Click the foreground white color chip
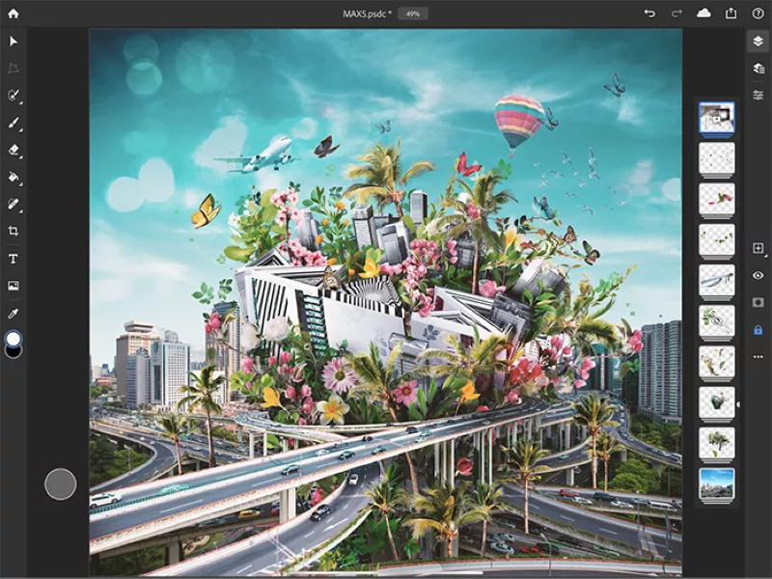 (14, 339)
